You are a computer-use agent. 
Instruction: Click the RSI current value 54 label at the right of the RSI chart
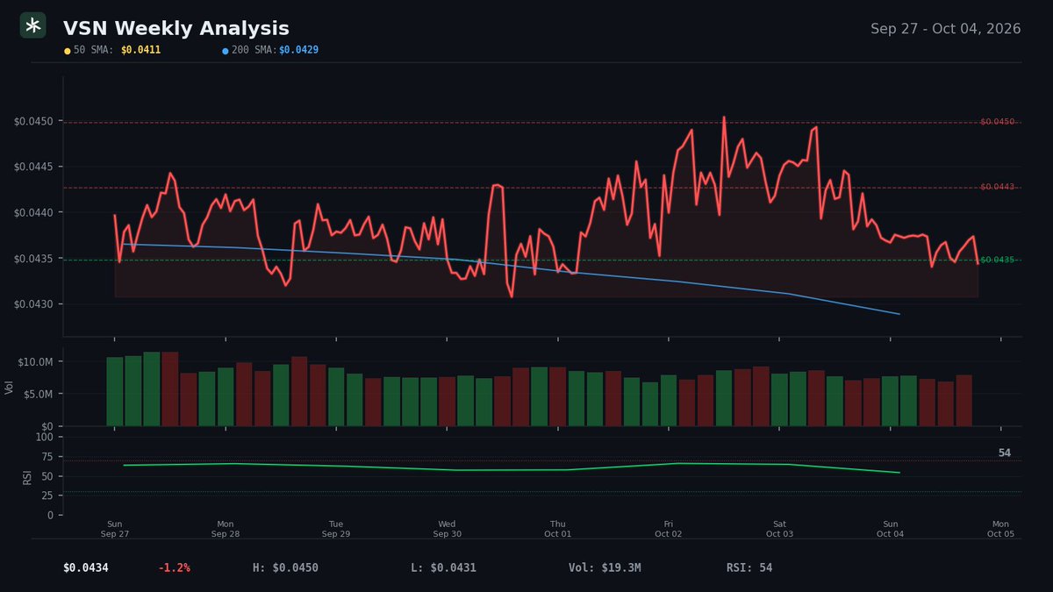[1005, 453]
